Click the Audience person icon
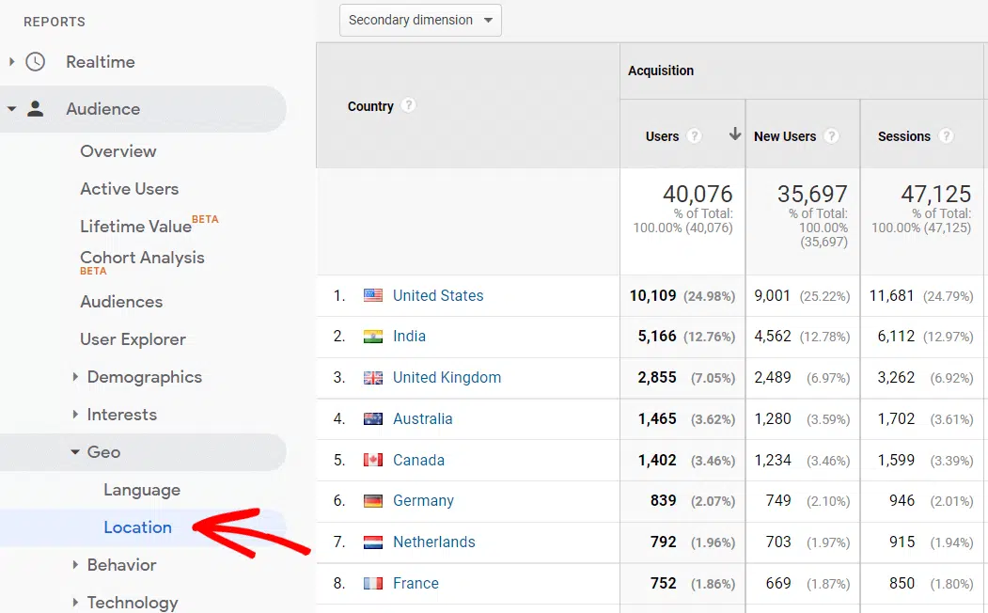 pos(35,109)
